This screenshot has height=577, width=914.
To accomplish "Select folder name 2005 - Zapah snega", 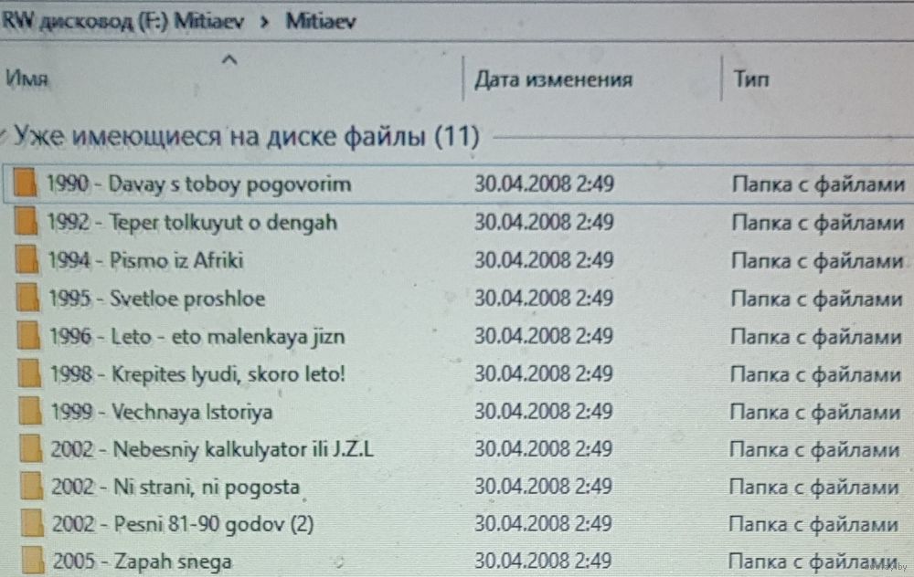I will tap(143, 561).
